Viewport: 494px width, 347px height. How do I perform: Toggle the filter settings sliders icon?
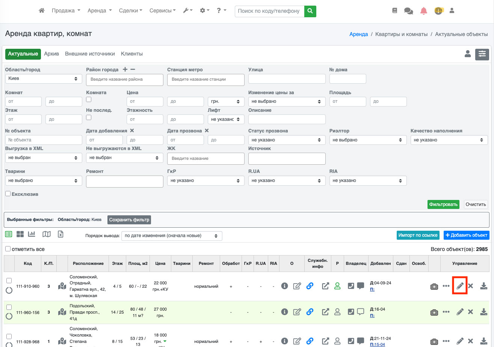click(x=482, y=54)
